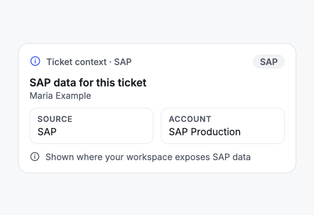Click the SOURCE label
The width and height of the screenshot is (314, 215).
tap(55, 119)
